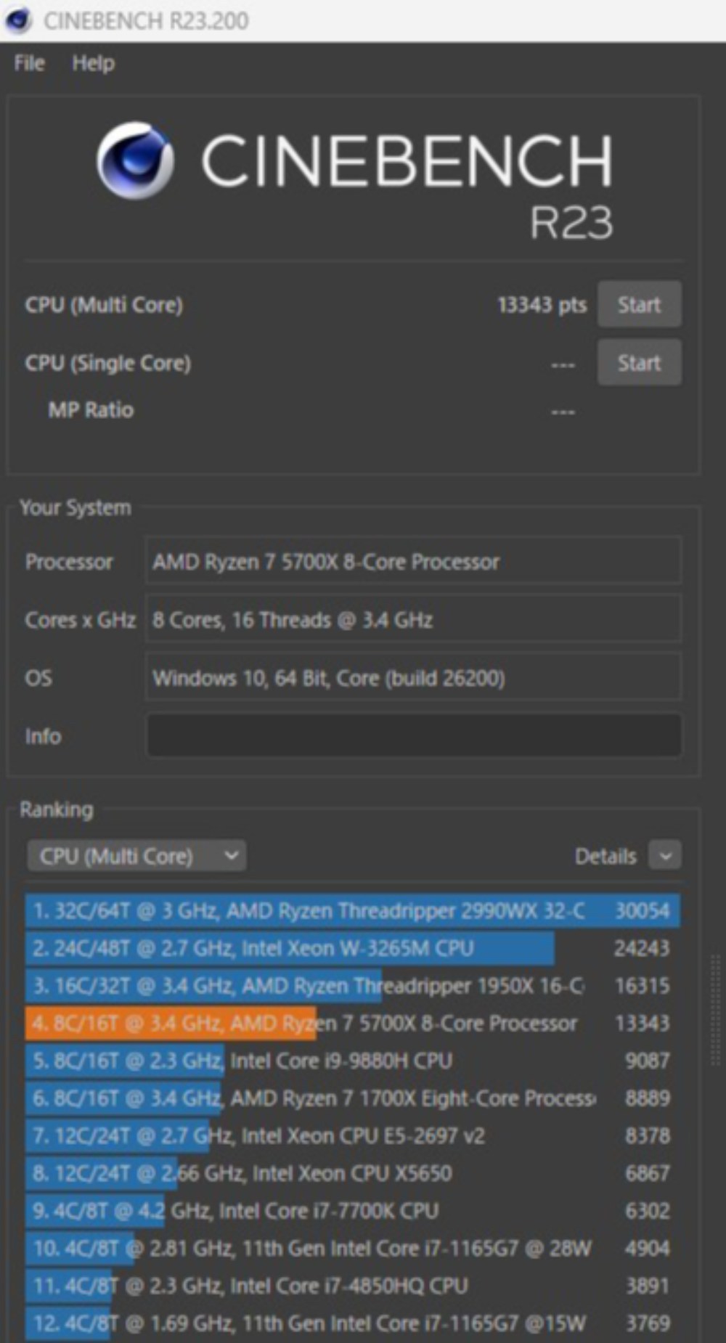
Task: Click the Info text field
Action: [414, 735]
